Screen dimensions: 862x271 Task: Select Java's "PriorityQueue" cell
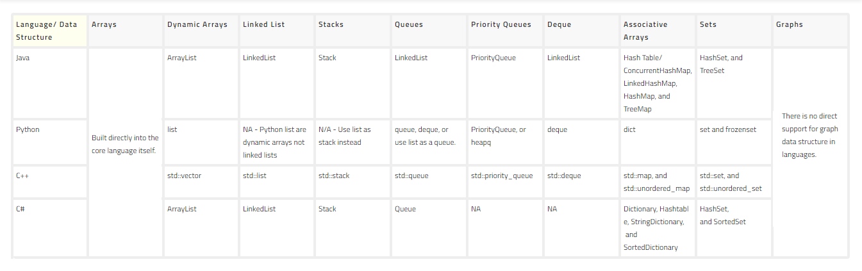(493, 58)
